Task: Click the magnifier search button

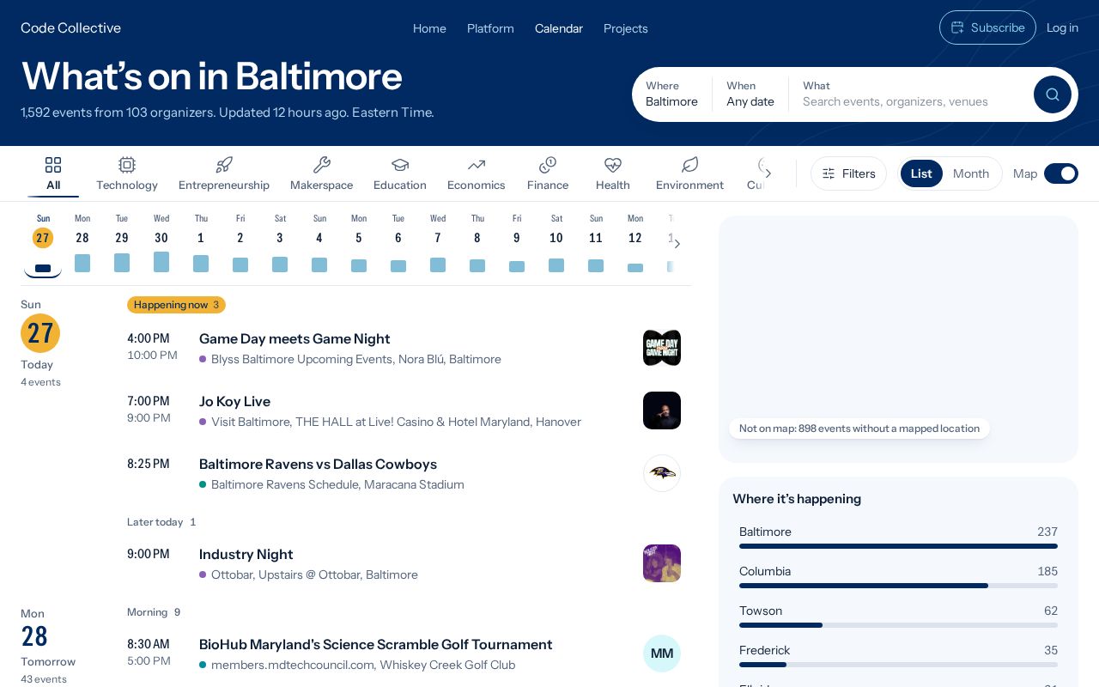Action: tap(1053, 94)
